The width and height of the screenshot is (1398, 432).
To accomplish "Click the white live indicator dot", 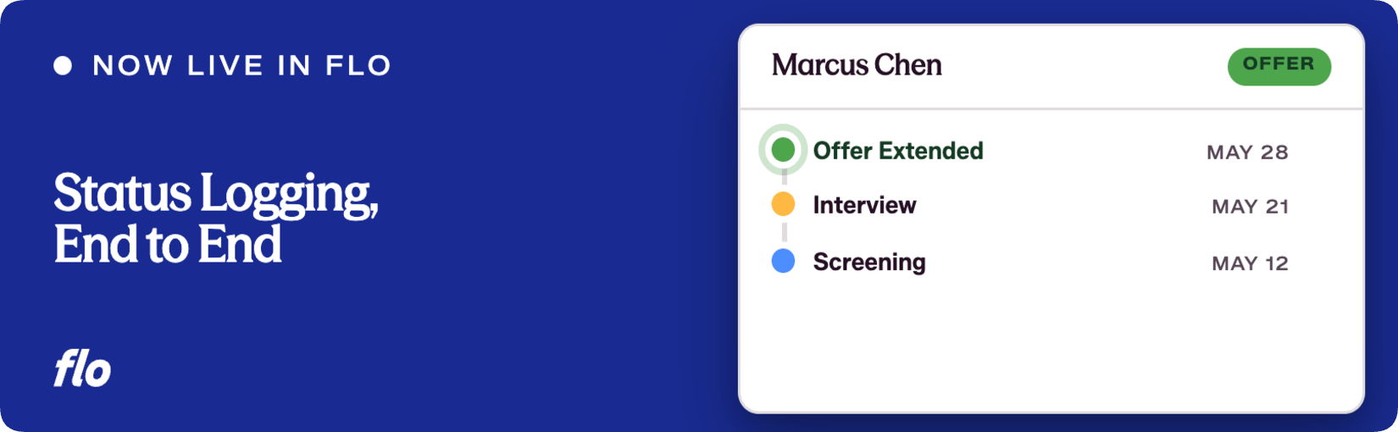I will point(63,66).
